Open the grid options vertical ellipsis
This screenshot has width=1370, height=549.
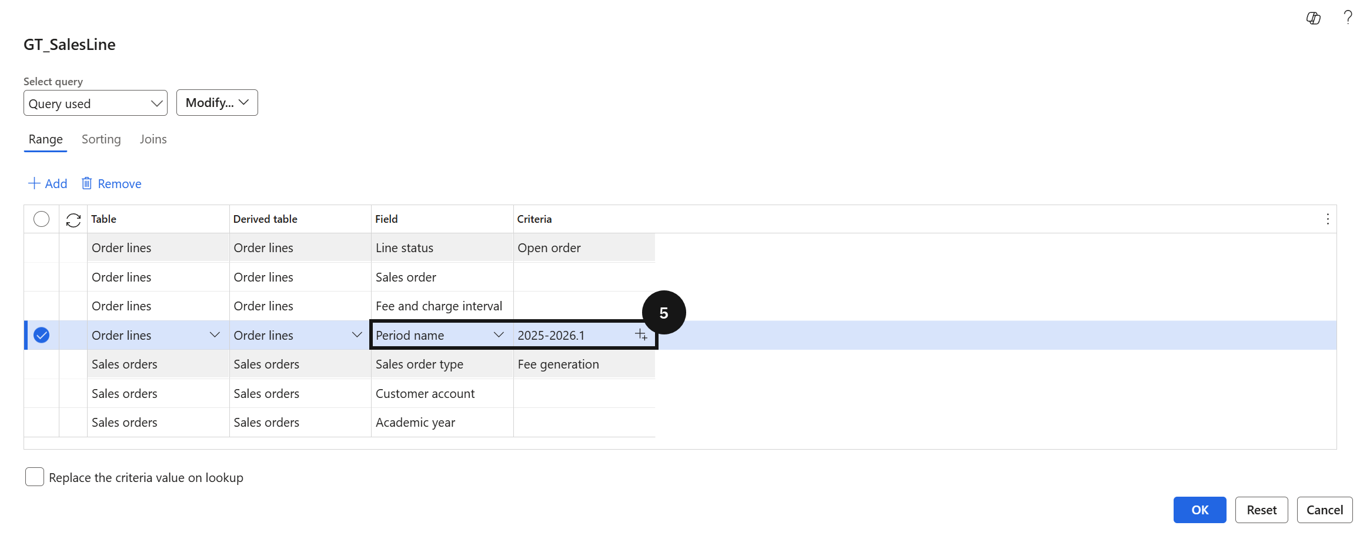(1328, 219)
